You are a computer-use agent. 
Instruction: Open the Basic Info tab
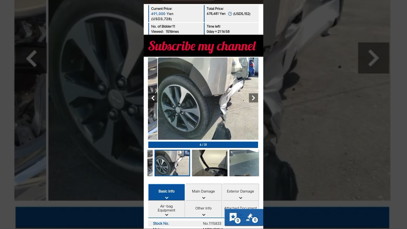point(167,192)
